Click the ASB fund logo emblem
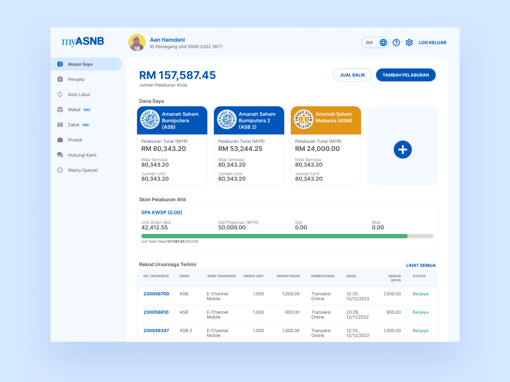 (x=150, y=119)
